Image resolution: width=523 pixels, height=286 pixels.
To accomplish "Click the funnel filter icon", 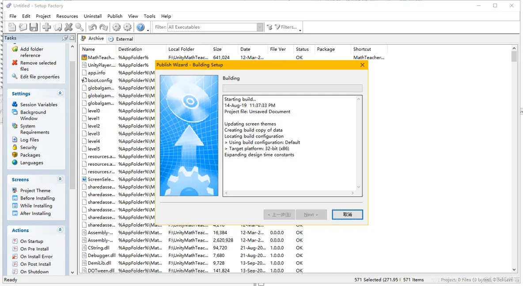I will click(x=269, y=27).
